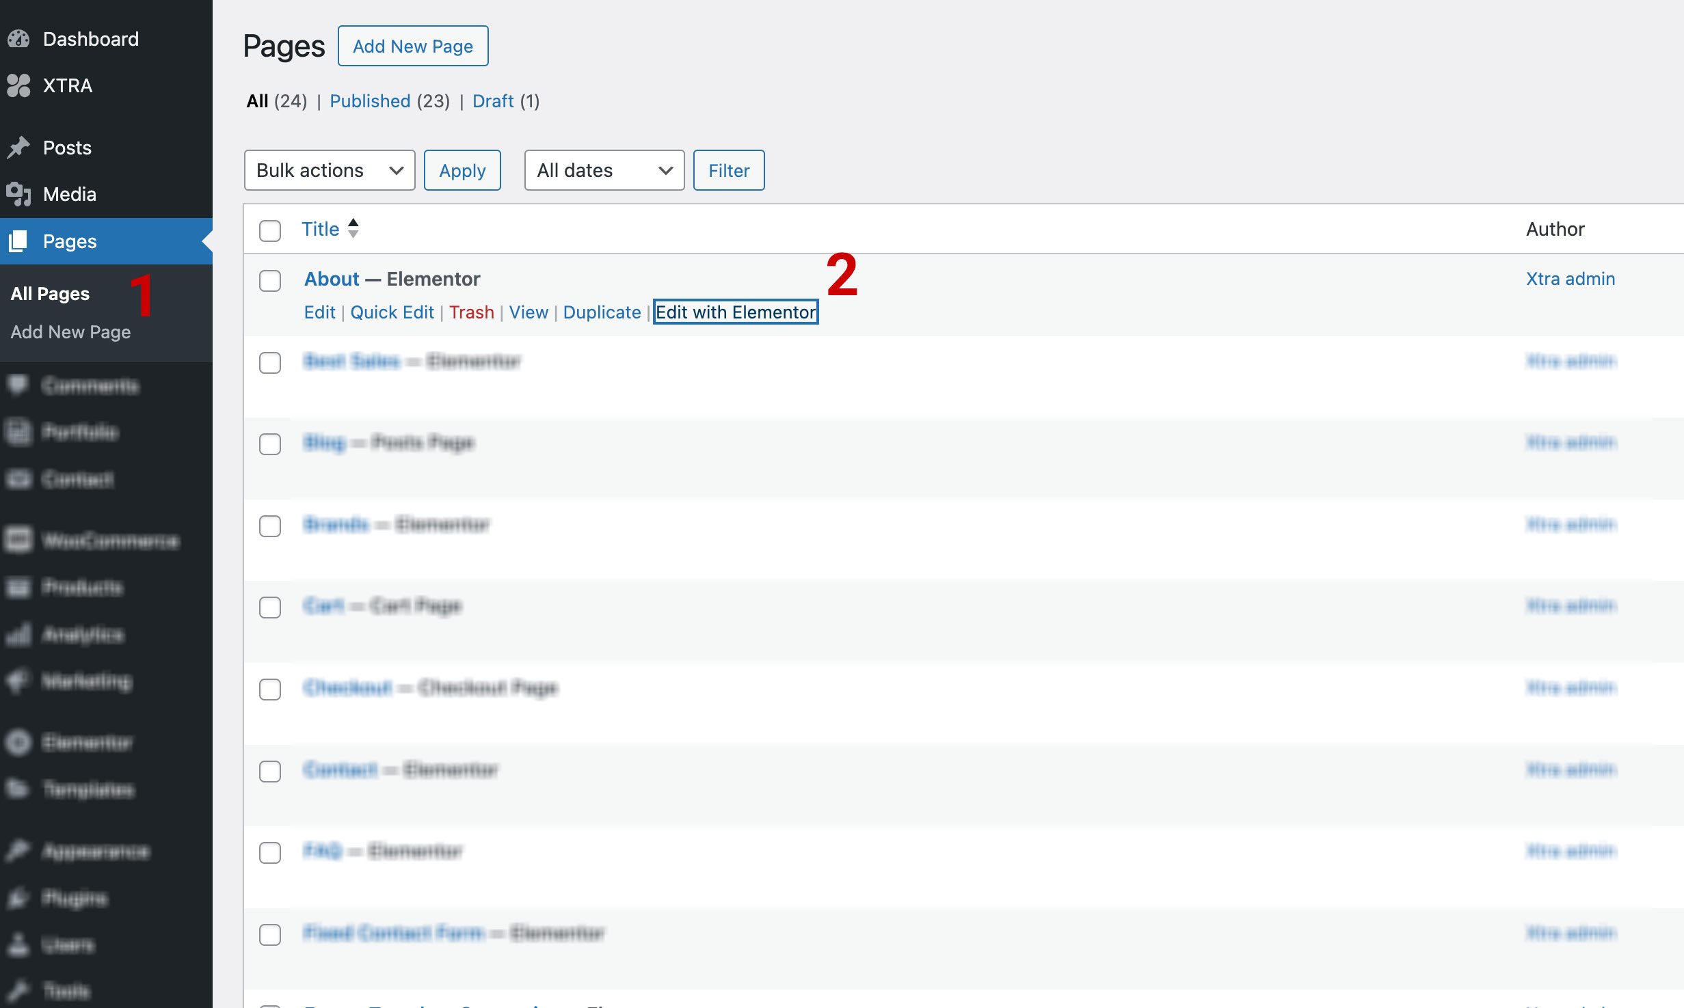
Task: Click Trash link under About page
Action: pos(471,312)
